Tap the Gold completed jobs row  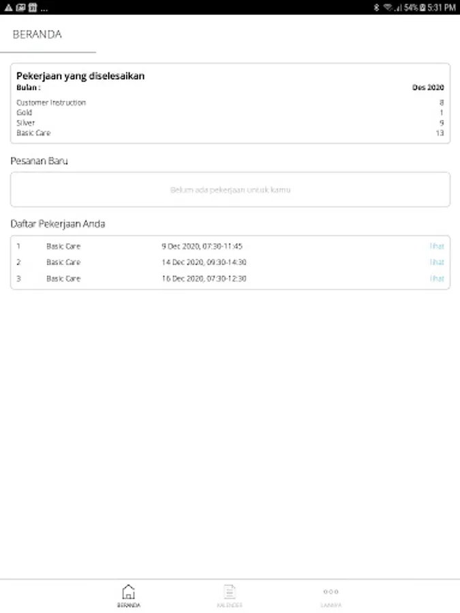point(25,113)
